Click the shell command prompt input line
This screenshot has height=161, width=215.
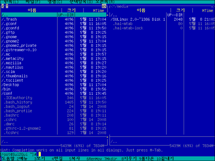(95, 154)
